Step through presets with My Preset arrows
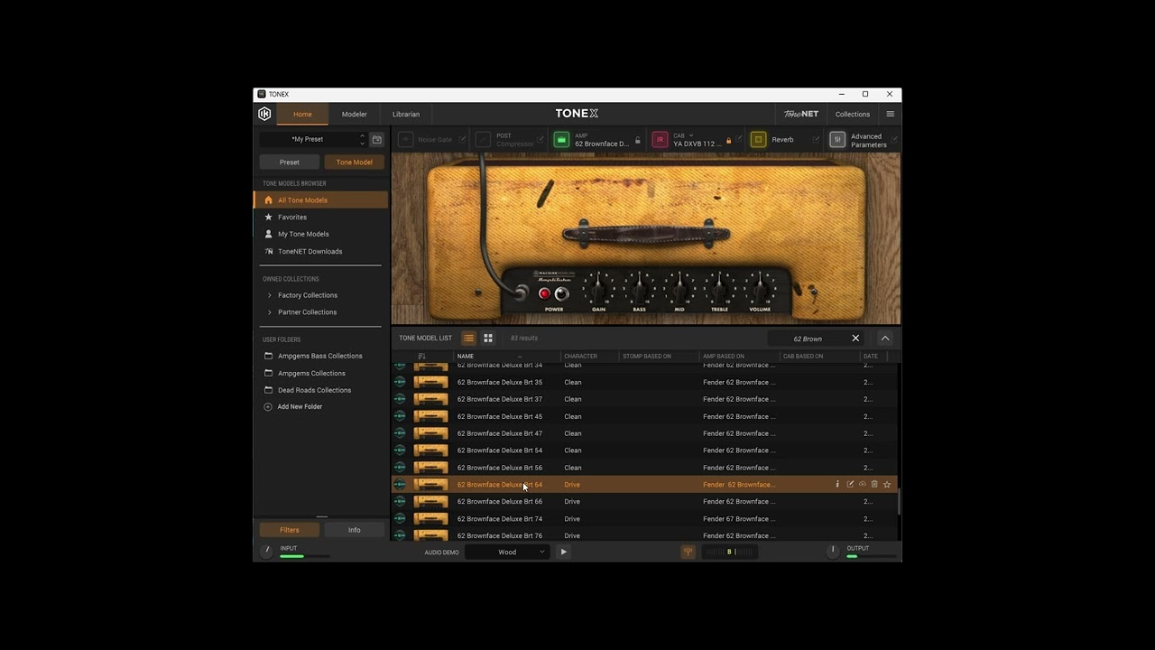 363,139
